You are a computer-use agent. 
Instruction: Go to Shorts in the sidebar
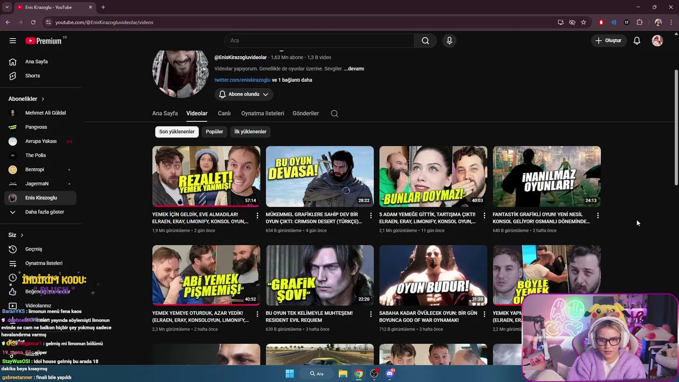click(x=40, y=76)
